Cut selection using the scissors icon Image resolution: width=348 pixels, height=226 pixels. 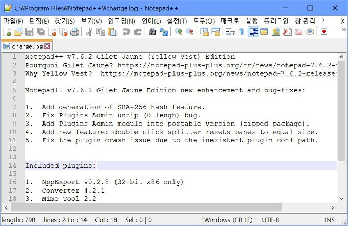click(x=89, y=32)
